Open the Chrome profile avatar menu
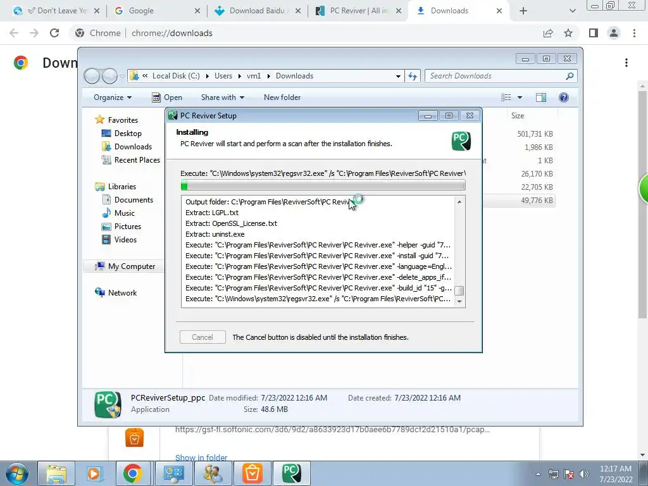 click(614, 33)
